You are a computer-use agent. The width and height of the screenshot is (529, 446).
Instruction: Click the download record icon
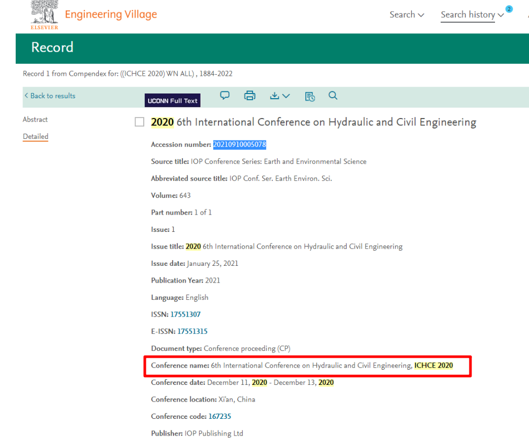click(x=274, y=96)
